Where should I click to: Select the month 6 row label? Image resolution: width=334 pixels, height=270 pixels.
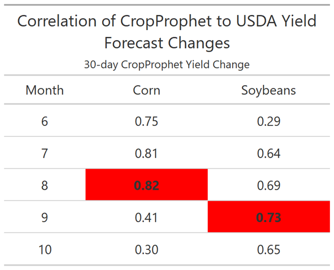[x=44, y=122]
